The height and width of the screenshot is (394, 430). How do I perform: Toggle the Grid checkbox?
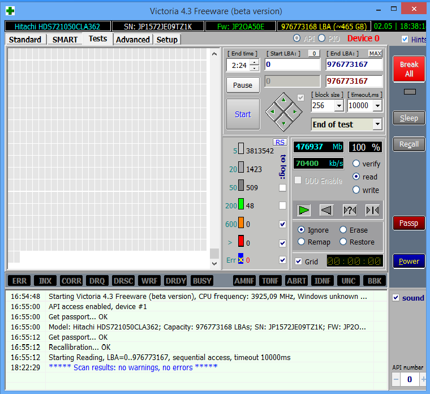pos(299,262)
